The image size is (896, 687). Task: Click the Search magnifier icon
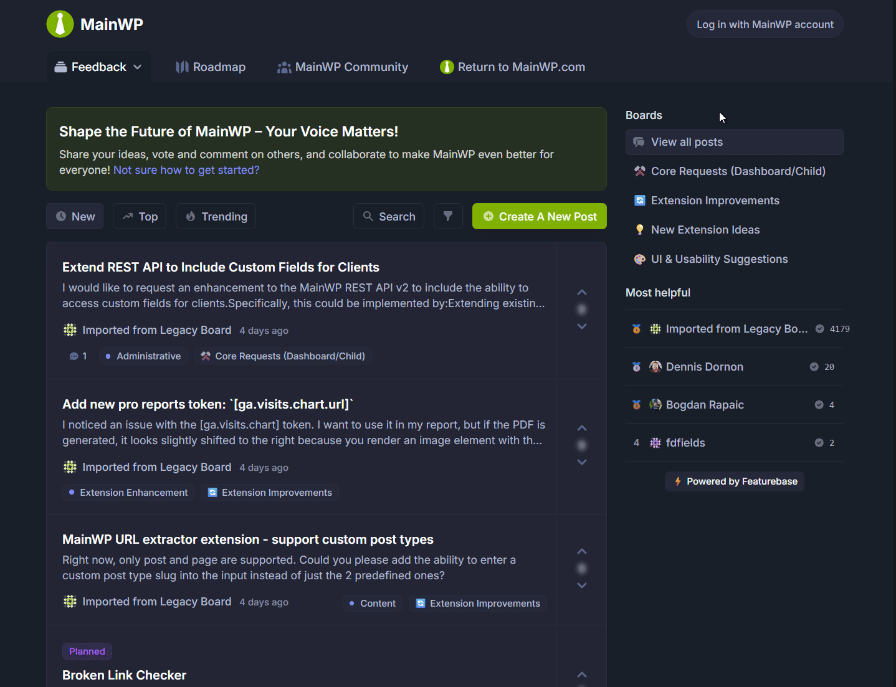point(368,216)
